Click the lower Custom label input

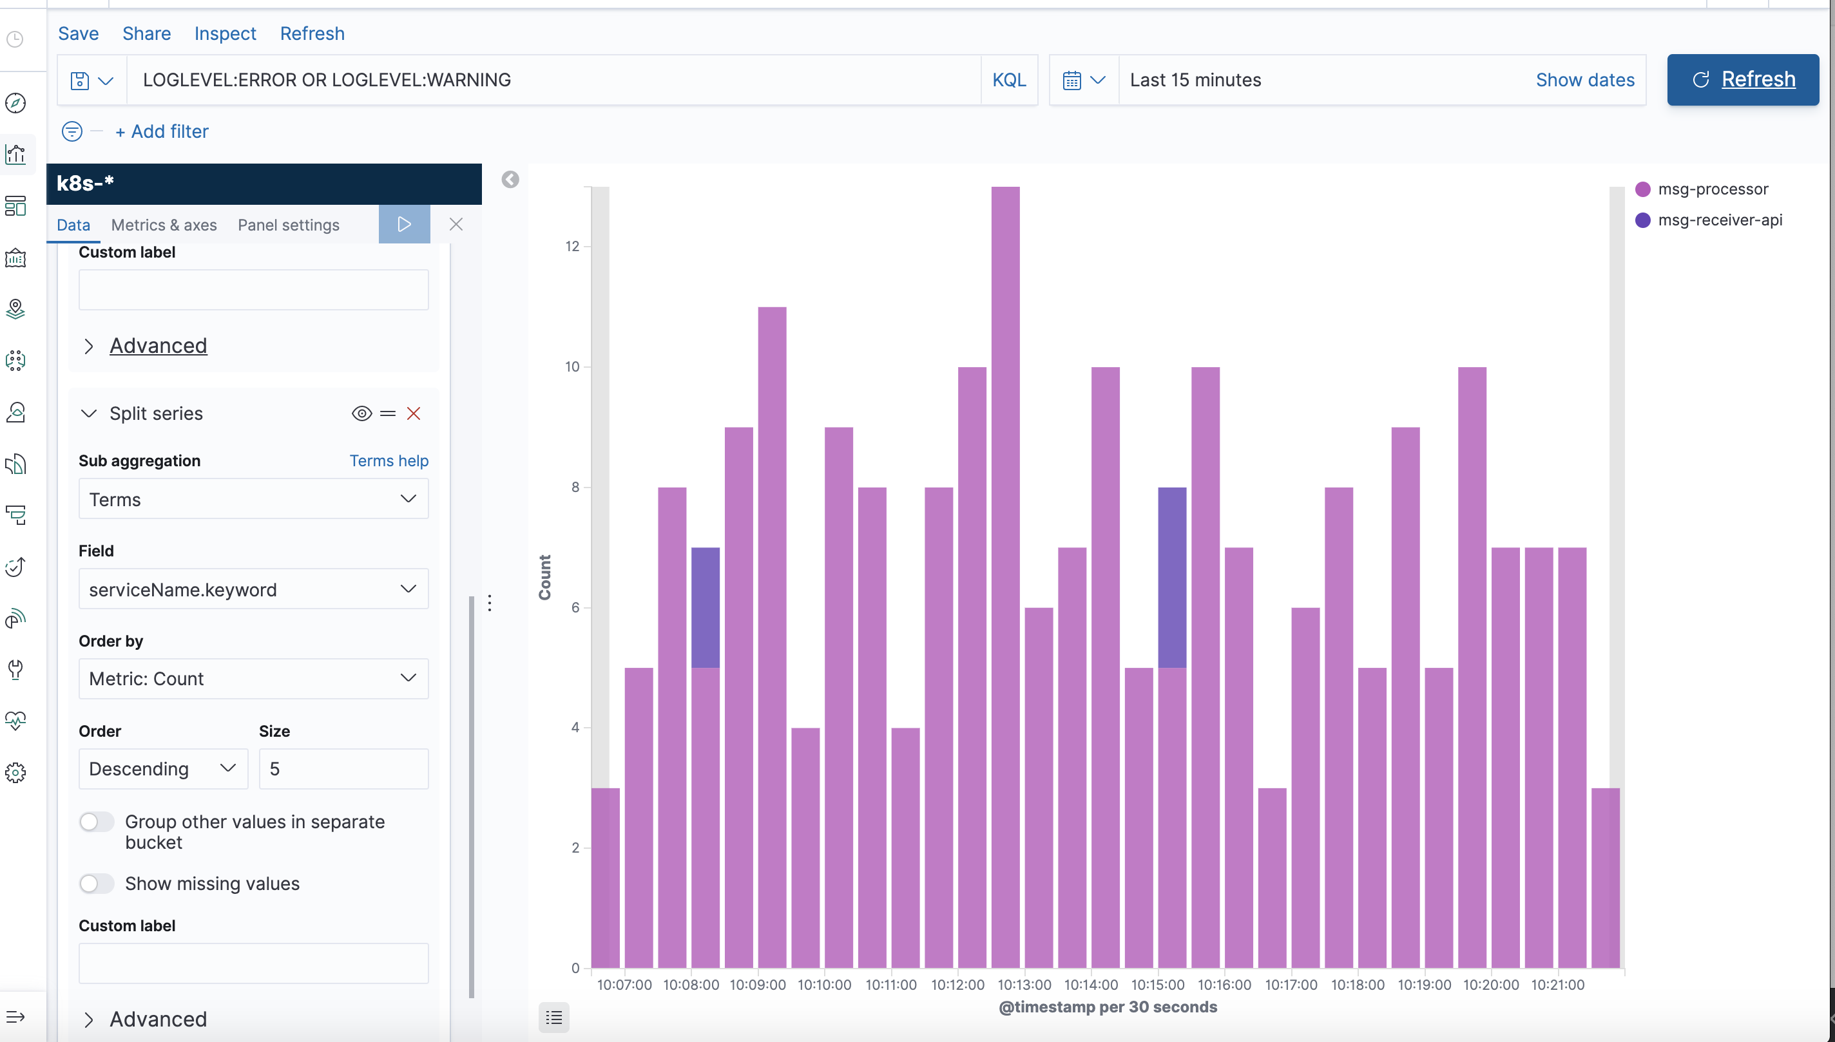pyautogui.click(x=253, y=963)
